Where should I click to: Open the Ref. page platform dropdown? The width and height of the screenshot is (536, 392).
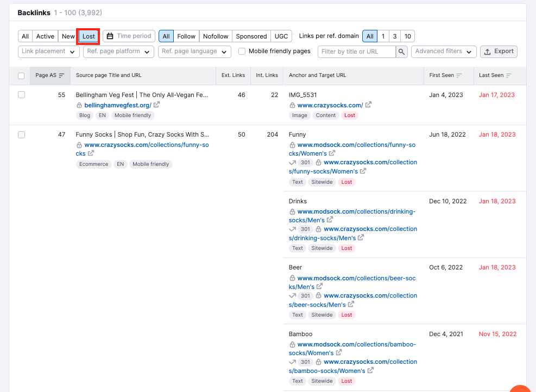pos(118,52)
